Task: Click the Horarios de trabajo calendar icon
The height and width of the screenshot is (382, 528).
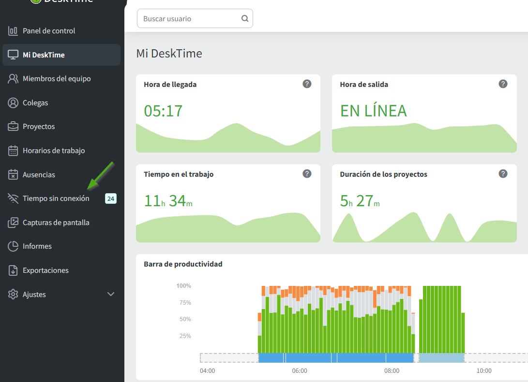Action: click(13, 151)
